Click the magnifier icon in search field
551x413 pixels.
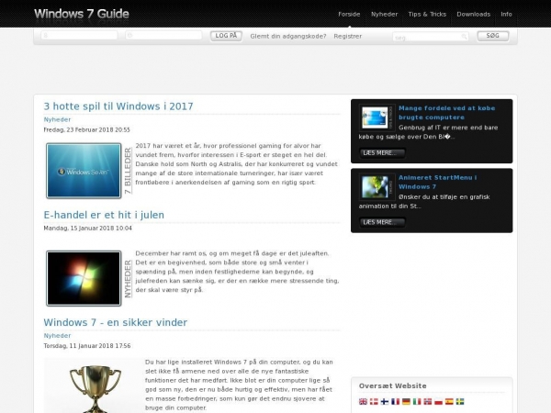click(464, 36)
